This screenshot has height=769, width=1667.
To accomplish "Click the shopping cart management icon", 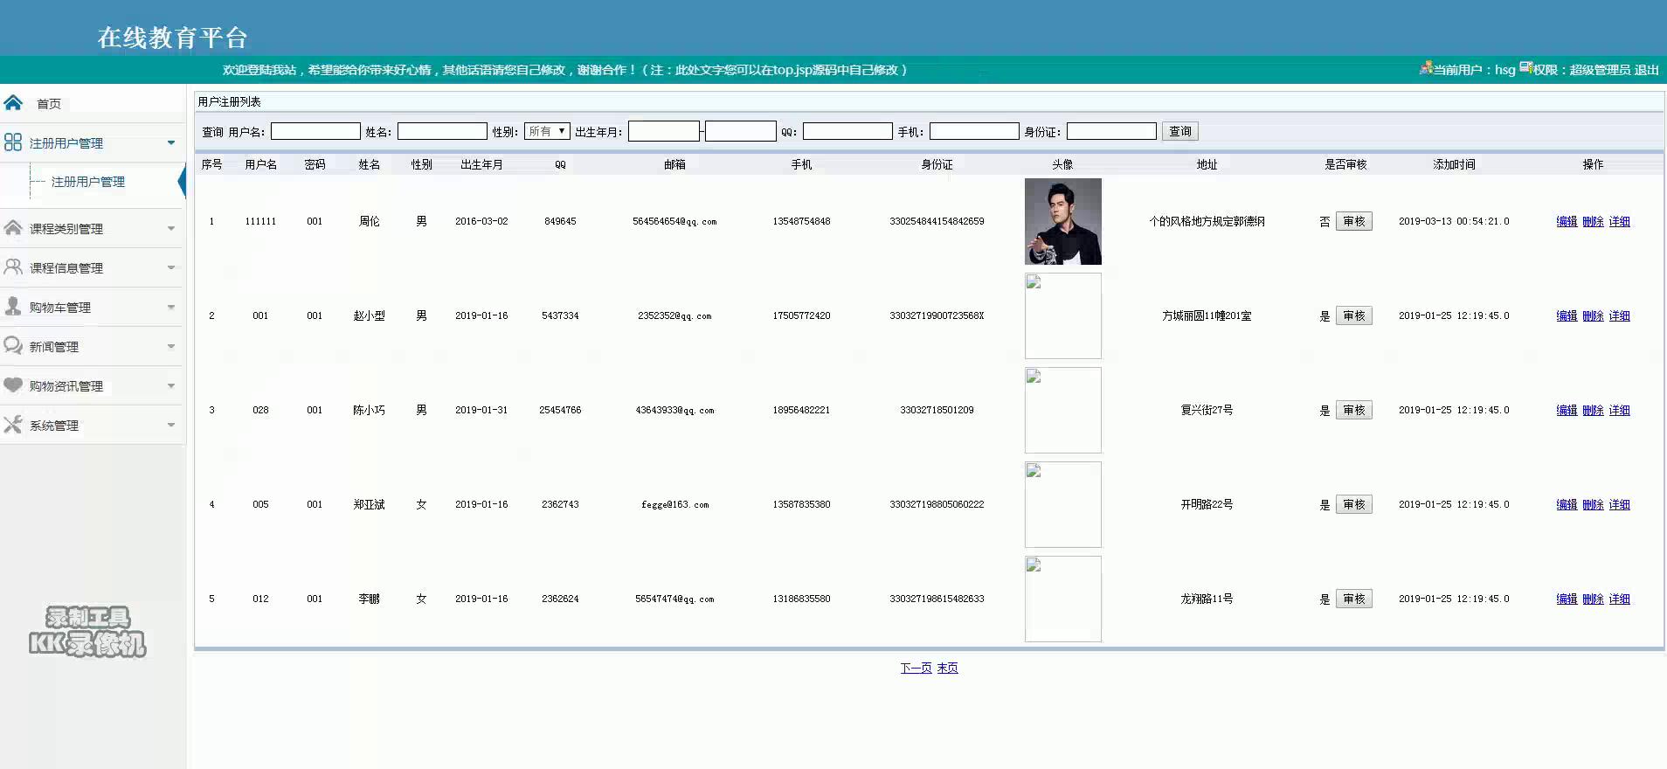I will pos(13,307).
